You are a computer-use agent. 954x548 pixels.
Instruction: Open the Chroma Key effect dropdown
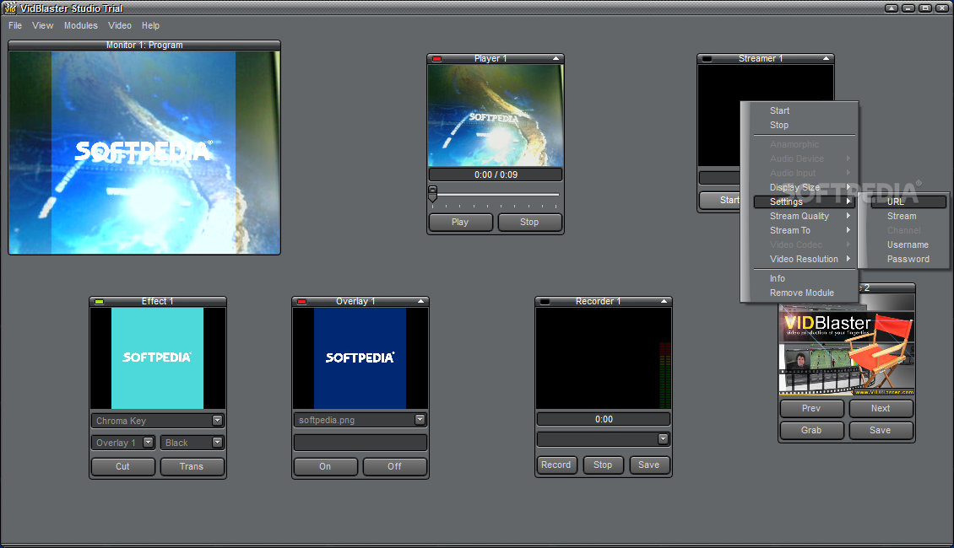(x=217, y=420)
